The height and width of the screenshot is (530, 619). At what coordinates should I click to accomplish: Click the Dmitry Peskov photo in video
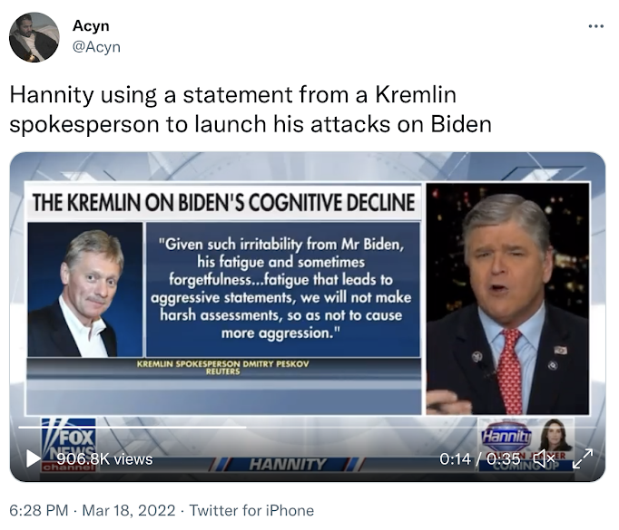[x=85, y=290]
